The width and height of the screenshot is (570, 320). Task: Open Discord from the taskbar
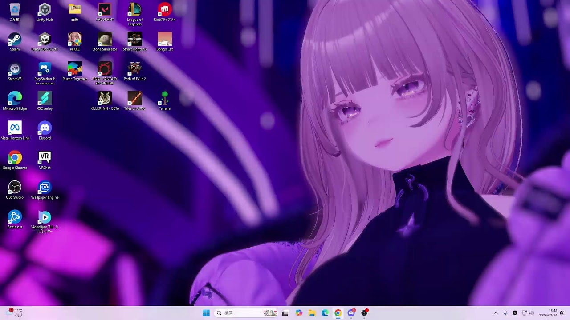tap(351, 313)
